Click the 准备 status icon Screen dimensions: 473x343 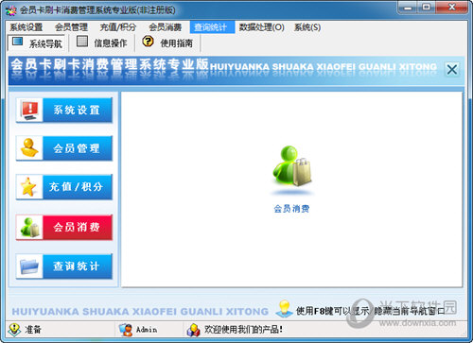point(14,330)
